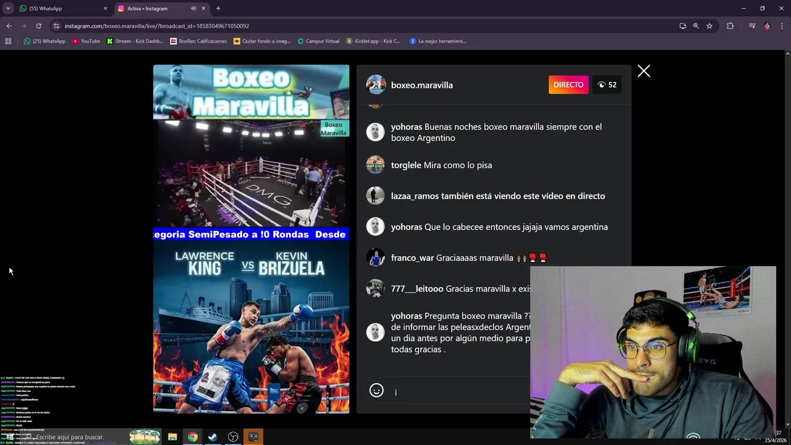Open the apps grid in bookmarks bar
791x445 pixels.
(x=8, y=41)
